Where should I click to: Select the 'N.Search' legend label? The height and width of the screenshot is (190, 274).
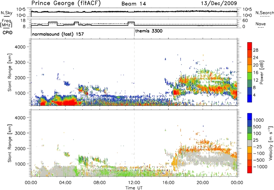264,13
